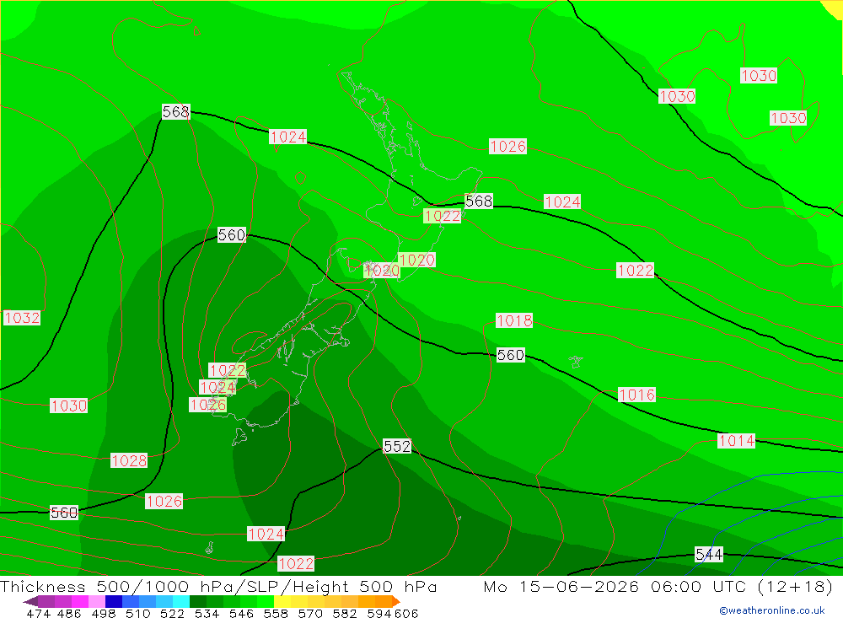Click the 486 legend value
Screen dimensions: 843x618
pyautogui.click(x=69, y=614)
